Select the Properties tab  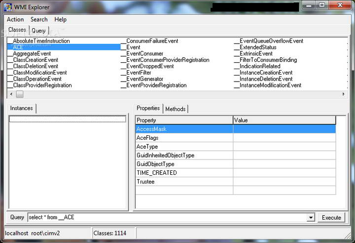tap(148, 108)
